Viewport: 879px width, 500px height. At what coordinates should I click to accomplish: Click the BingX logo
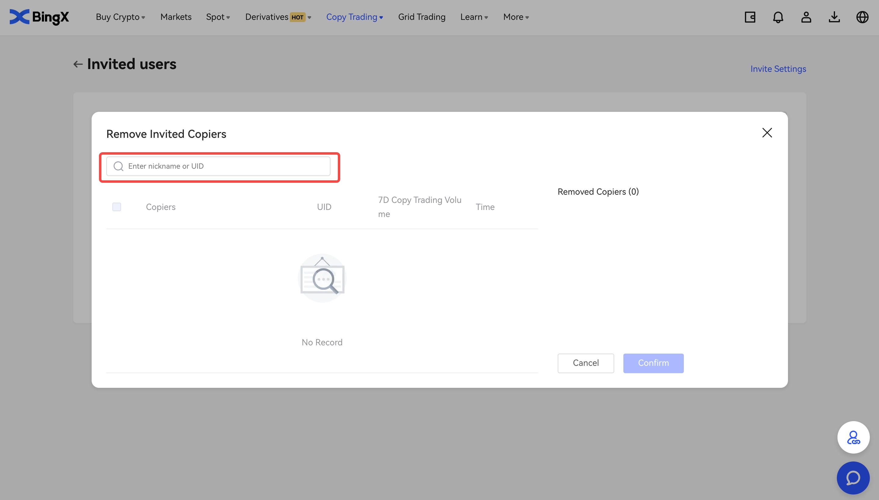(39, 17)
